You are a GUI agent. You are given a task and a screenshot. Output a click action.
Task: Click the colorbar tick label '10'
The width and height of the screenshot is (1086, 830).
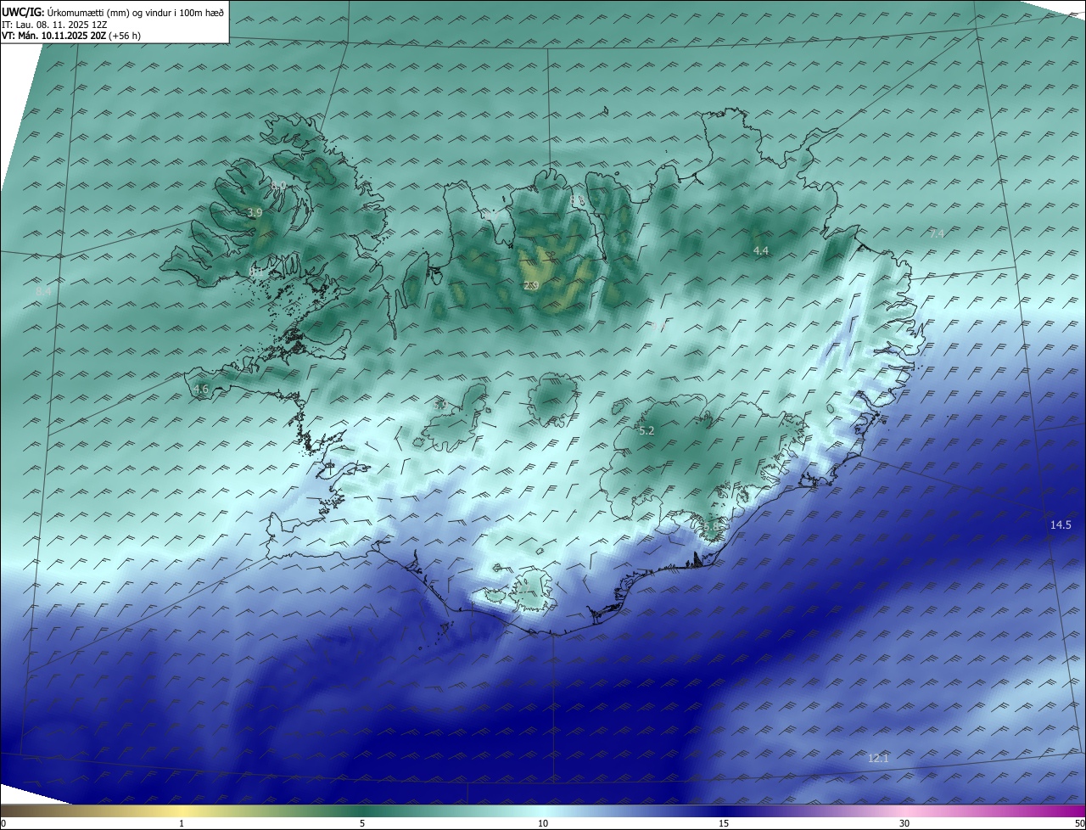point(543,823)
